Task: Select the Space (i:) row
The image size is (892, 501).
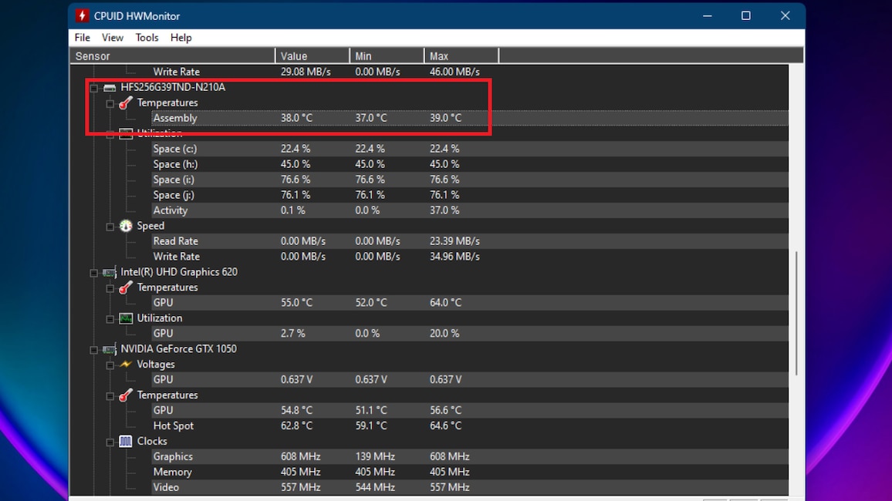Action: click(469, 180)
